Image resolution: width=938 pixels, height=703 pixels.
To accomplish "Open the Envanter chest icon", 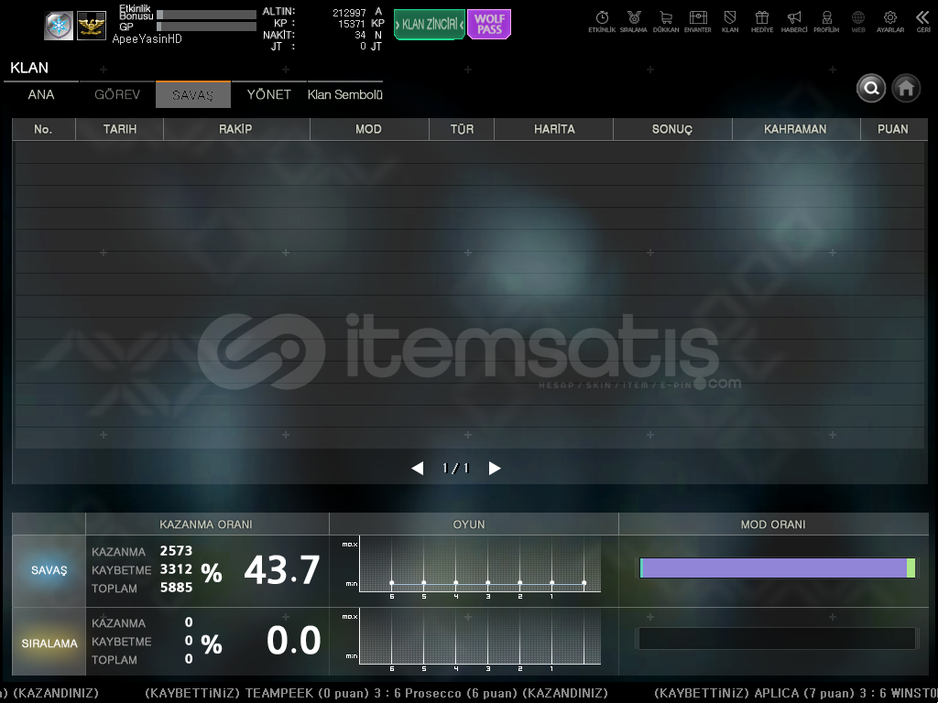I will pos(698,18).
